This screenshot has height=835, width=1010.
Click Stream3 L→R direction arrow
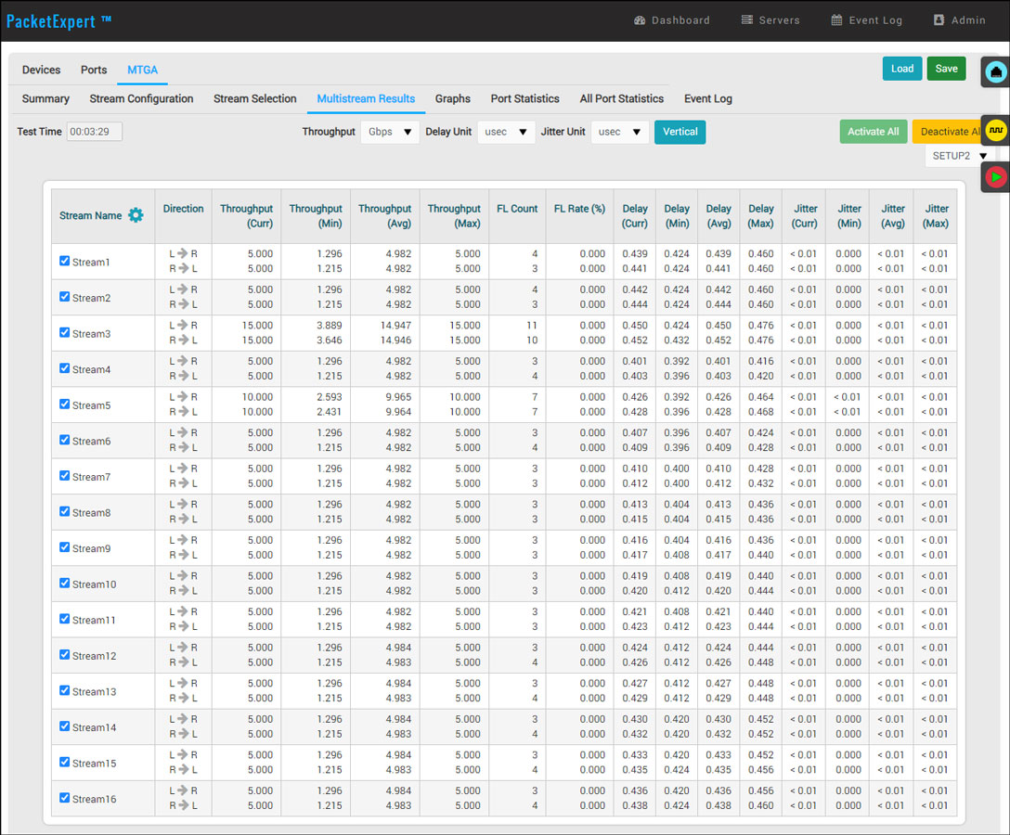coord(183,325)
